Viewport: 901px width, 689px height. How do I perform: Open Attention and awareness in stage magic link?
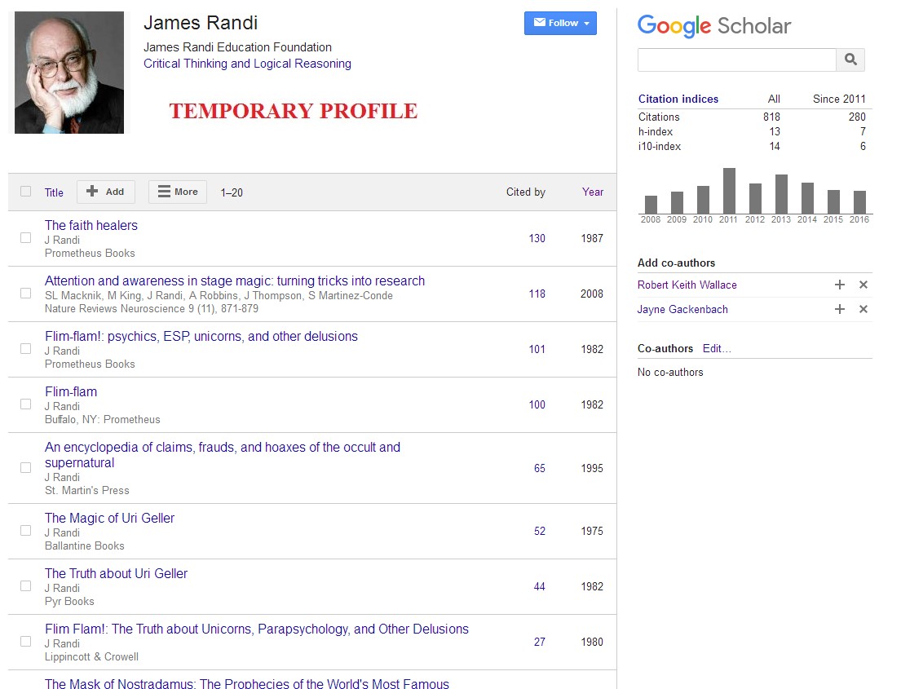tap(235, 281)
